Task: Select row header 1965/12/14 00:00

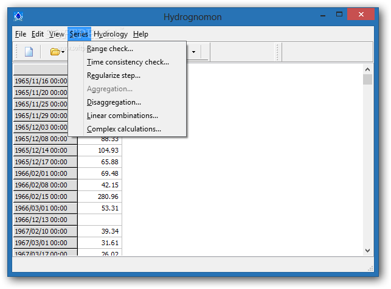Action: [46, 150]
